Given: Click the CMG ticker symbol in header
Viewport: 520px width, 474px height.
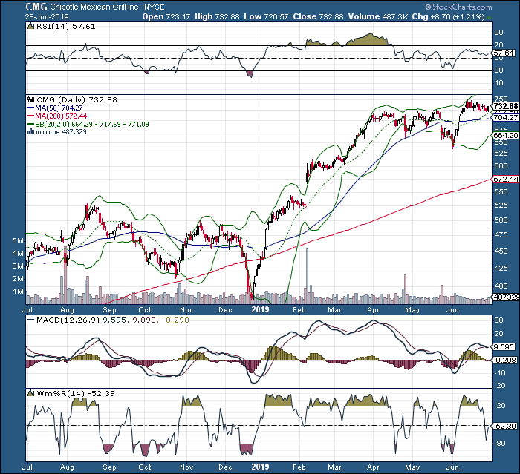Looking at the screenshot, I should click(x=36, y=6).
